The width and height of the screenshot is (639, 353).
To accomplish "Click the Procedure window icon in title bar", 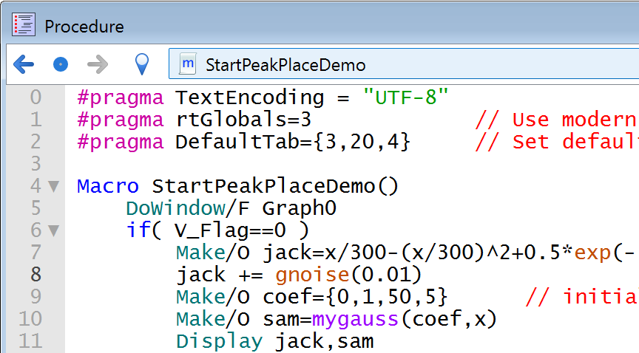I will 24,26.
